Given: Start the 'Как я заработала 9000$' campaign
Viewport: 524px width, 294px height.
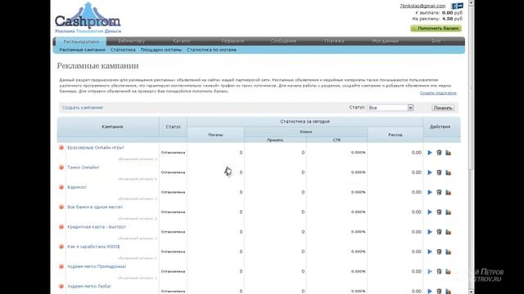Looking at the screenshot, I should tap(430, 252).
